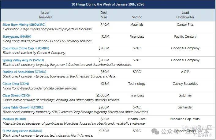The height and width of the screenshot is (140, 216).
Task: Click the Clear Street (CSIG) issuer
Action: coord(17,95)
